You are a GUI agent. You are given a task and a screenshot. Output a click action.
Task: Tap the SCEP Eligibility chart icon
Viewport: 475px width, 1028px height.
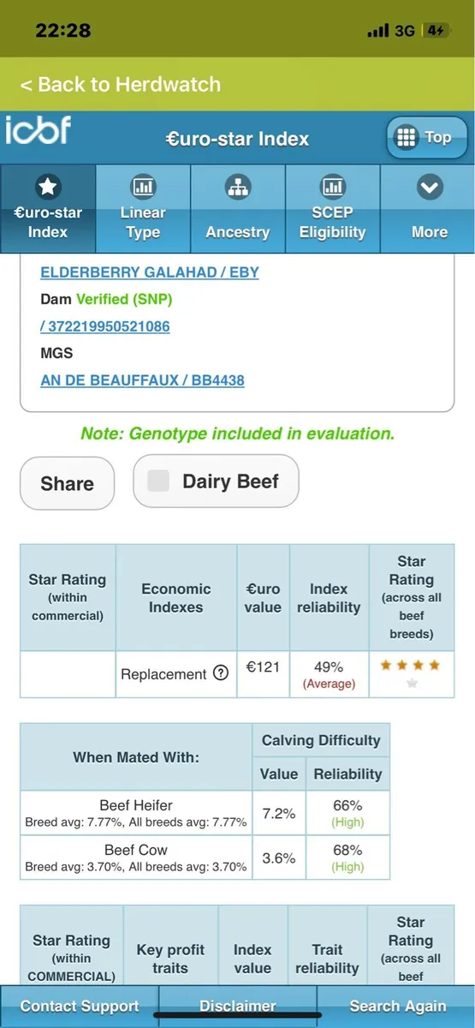(x=332, y=187)
